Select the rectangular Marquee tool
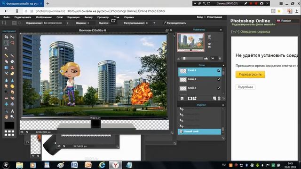 click(6, 43)
